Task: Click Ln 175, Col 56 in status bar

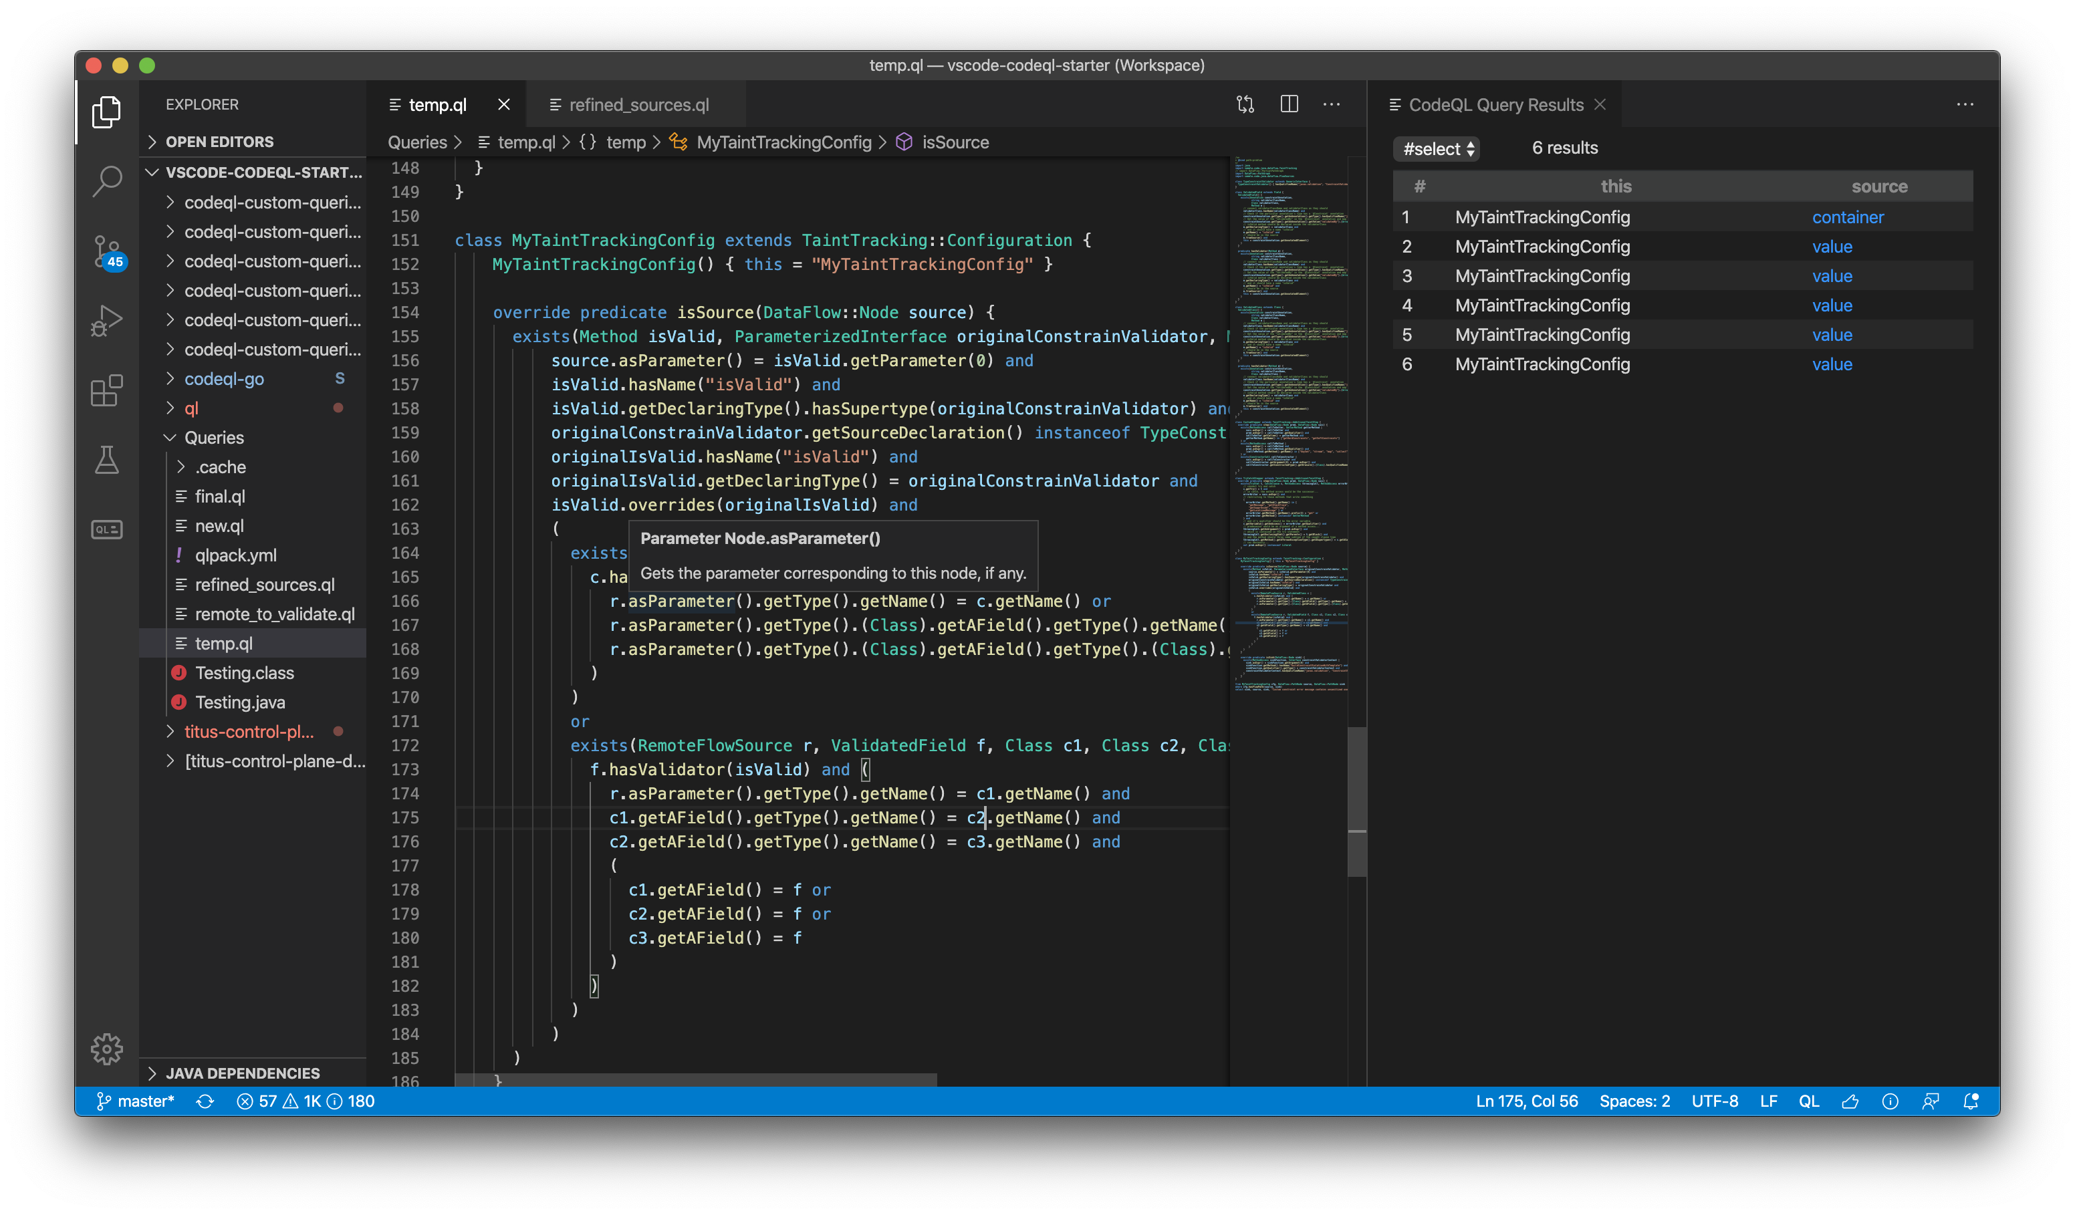Action: point(1525,1101)
